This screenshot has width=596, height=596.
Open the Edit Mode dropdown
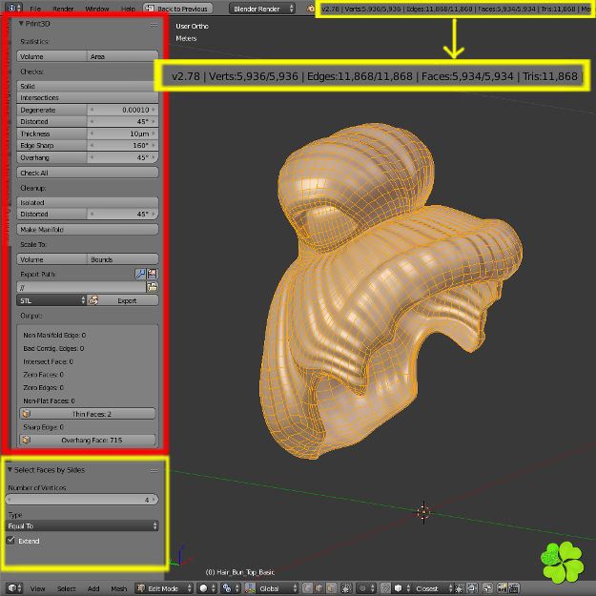pos(164,588)
